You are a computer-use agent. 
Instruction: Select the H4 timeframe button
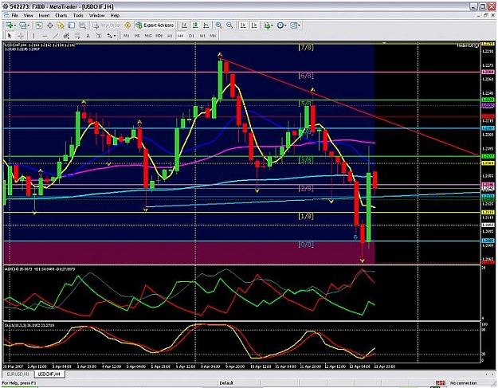pyautogui.click(x=180, y=36)
